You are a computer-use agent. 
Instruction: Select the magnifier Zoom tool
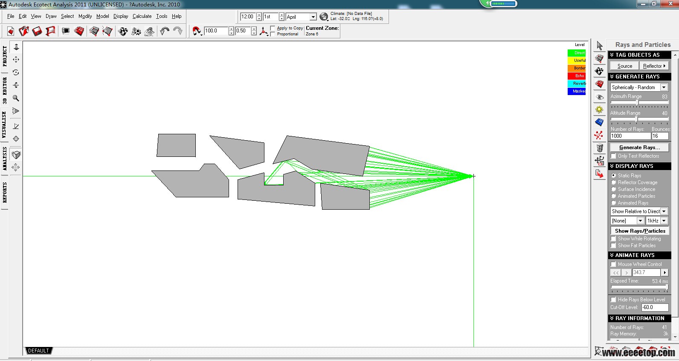[16, 98]
